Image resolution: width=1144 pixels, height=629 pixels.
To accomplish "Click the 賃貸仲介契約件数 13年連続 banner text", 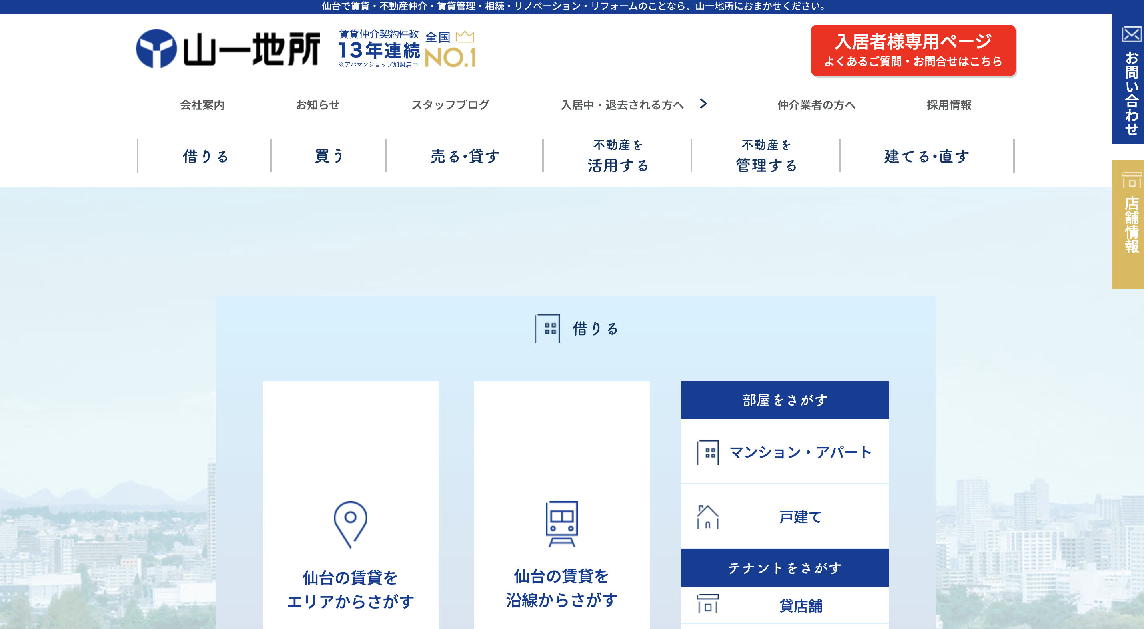I will click(x=378, y=48).
